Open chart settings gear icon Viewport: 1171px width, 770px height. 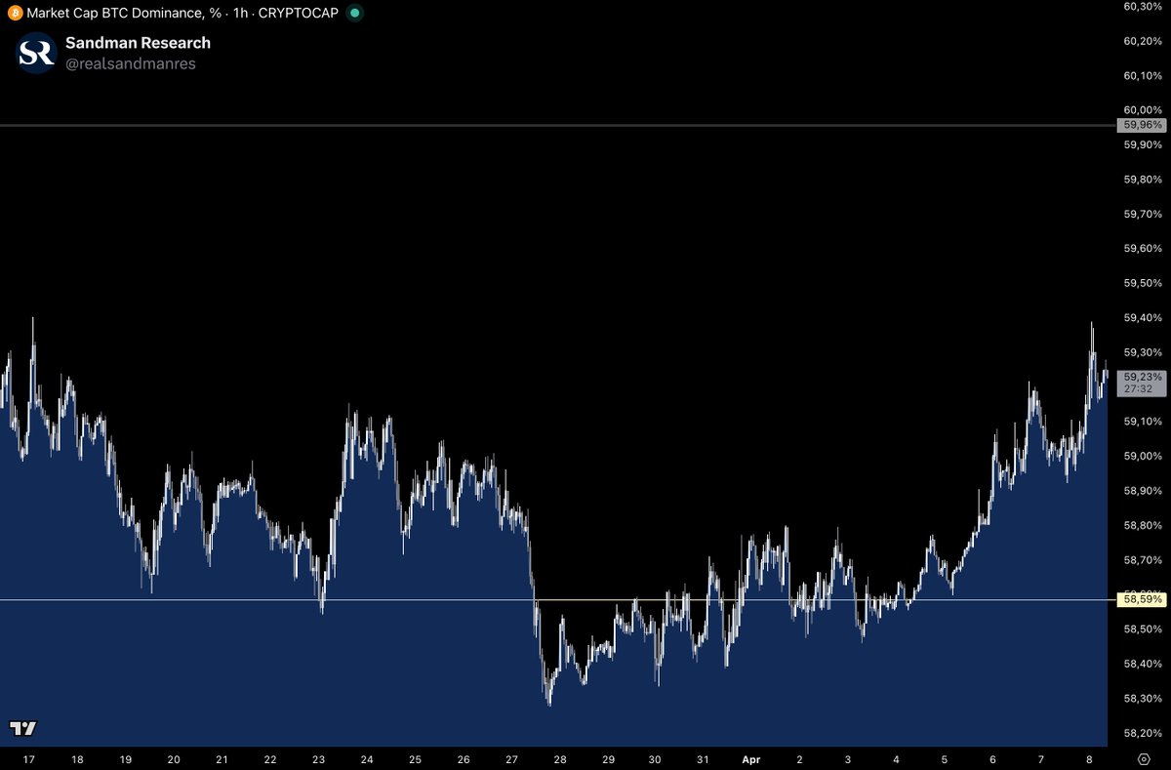[x=1143, y=758]
